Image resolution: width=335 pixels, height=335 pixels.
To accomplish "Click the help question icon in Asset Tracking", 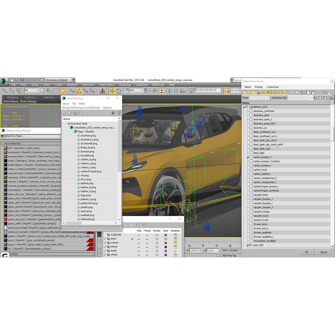I will point(119,113).
